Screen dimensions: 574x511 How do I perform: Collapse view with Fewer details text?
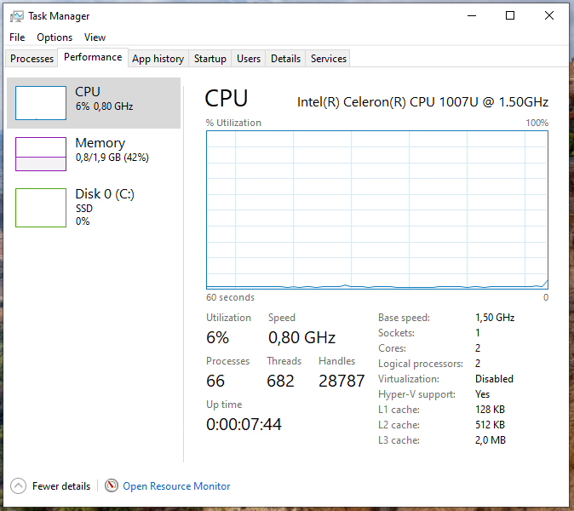tap(61, 486)
